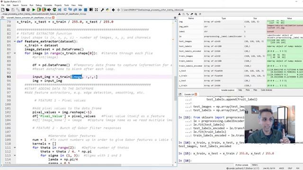Switch to the History tab
The image size is (303, 170).
[x=255, y=165]
